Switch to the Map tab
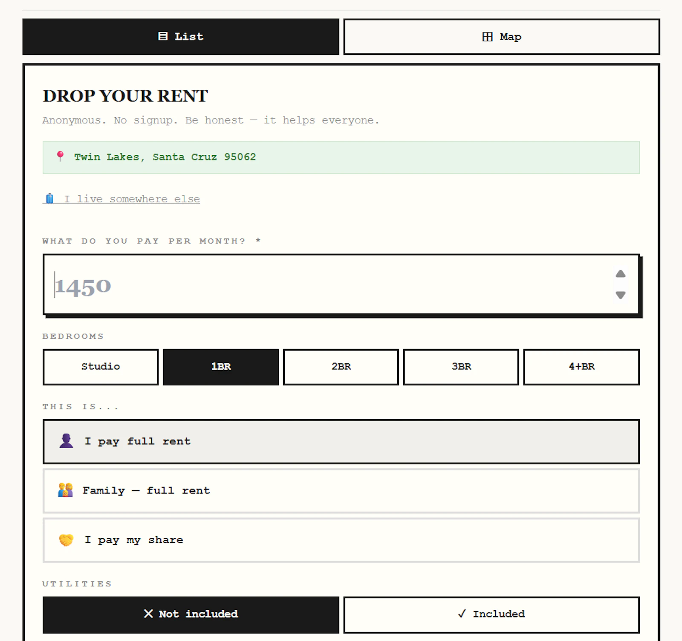The image size is (682, 641). click(x=502, y=37)
